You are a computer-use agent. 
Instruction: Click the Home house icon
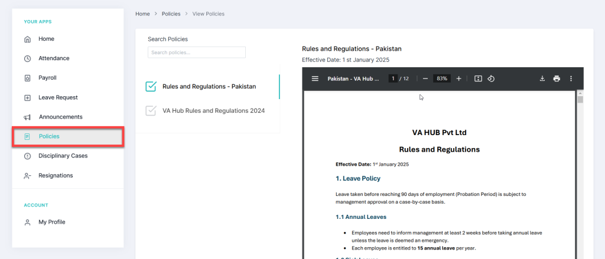tap(27, 40)
